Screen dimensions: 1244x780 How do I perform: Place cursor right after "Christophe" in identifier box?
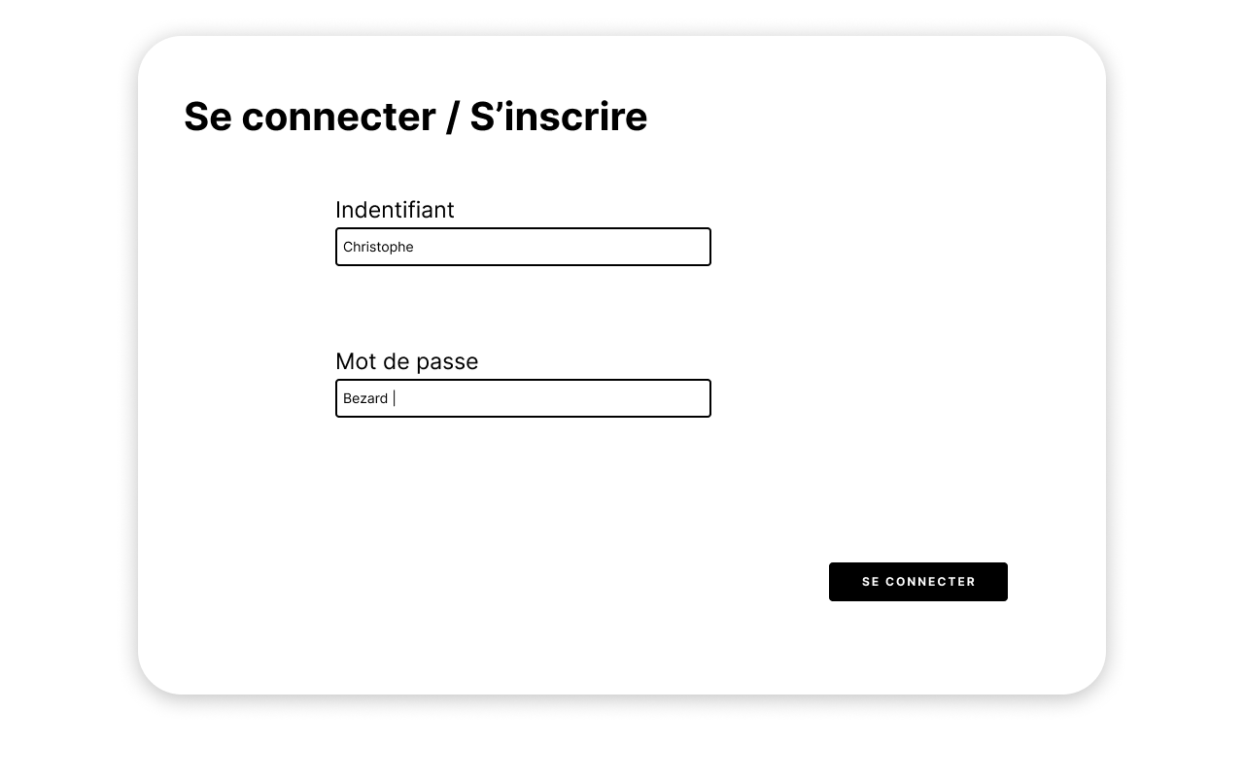(x=415, y=247)
